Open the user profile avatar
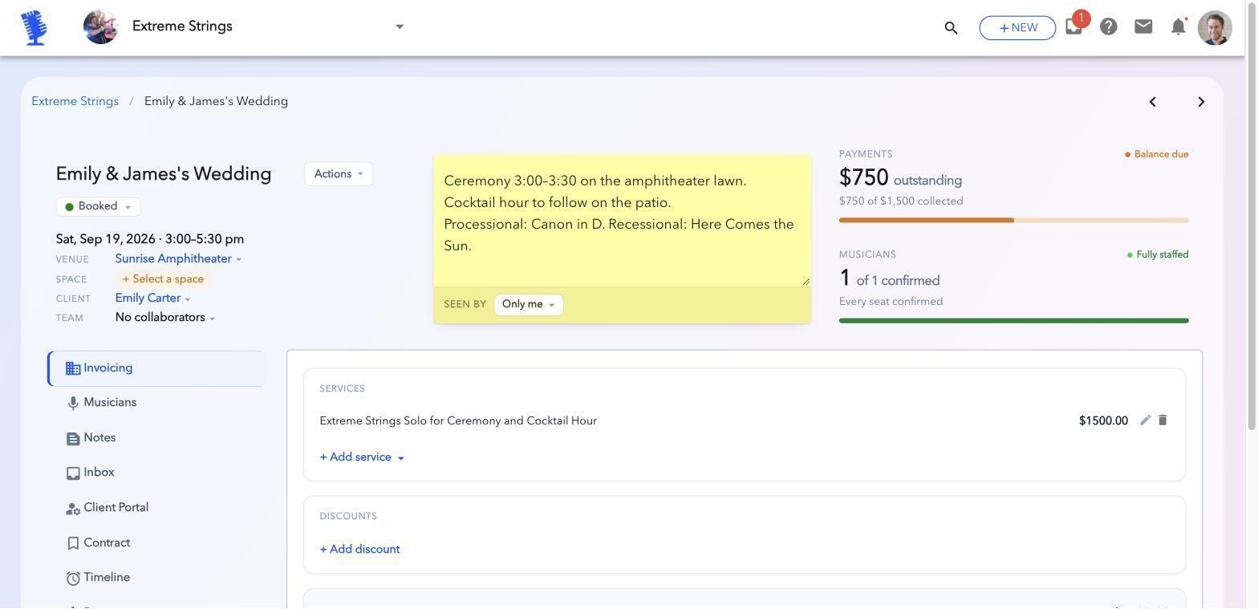This screenshot has height=609, width=1258. (1215, 27)
